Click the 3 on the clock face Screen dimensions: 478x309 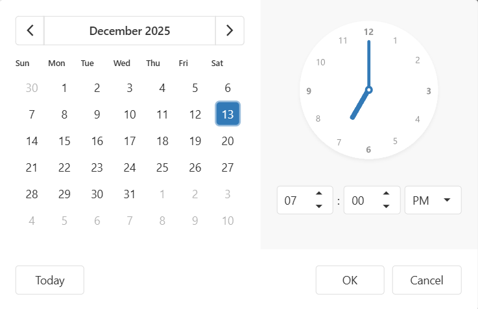[x=429, y=91]
